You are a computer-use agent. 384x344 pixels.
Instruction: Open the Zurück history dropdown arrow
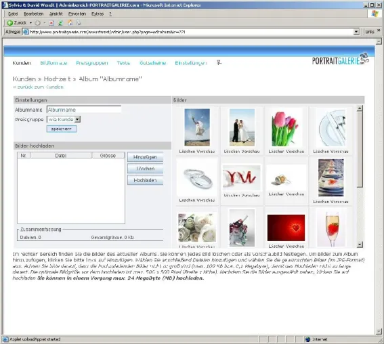(30, 23)
